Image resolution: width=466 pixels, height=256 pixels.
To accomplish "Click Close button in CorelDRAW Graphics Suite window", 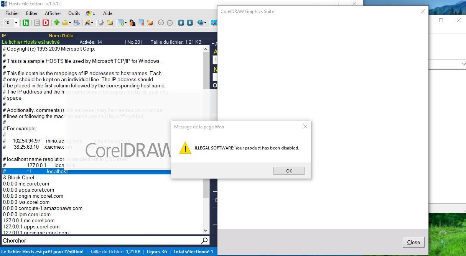I will click(413, 242).
